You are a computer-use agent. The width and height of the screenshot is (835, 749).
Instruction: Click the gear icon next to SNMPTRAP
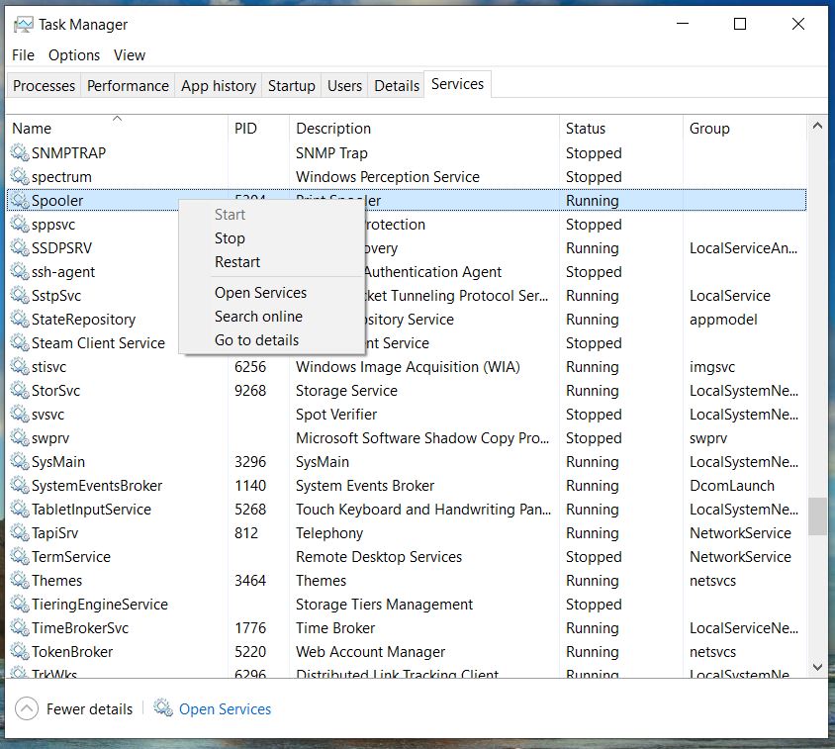coord(20,152)
